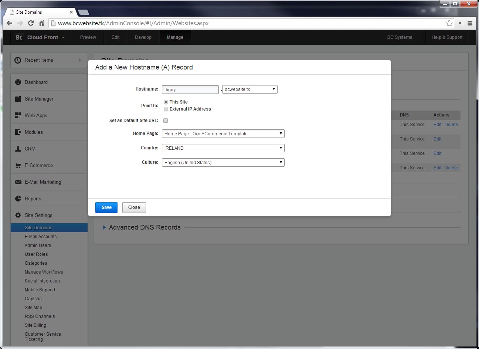The image size is (479, 349).
Task: Click the Site Settings gear icon
Action: 18,215
